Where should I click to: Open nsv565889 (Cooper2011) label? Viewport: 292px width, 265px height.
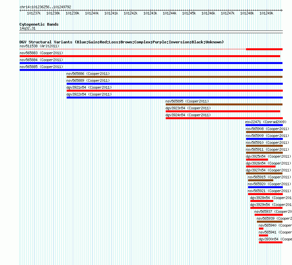click(x=88, y=80)
